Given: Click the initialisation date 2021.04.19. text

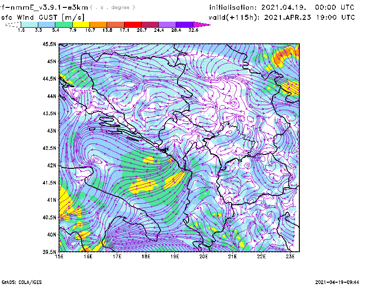Looking at the screenshot, I should pyautogui.click(x=284, y=7).
